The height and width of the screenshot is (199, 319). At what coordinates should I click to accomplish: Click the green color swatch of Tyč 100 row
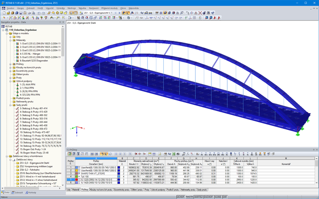click(x=76, y=177)
